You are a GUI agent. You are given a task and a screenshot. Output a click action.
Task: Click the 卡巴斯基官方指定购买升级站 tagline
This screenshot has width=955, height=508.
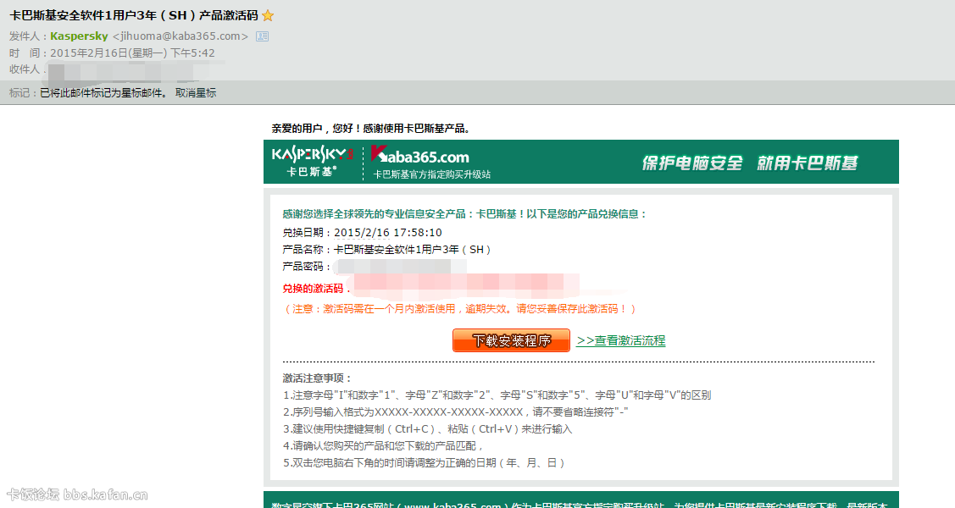pos(431,174)
